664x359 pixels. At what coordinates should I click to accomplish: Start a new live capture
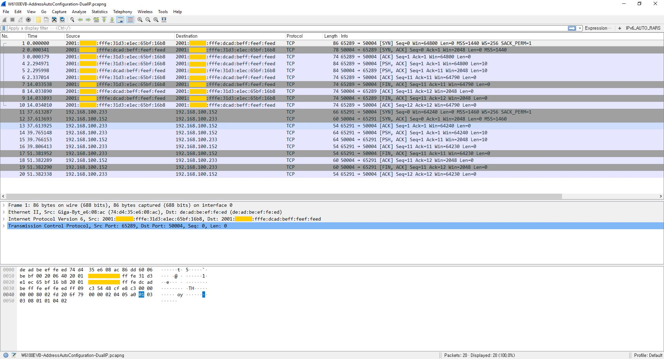click(x=4, y=20)
